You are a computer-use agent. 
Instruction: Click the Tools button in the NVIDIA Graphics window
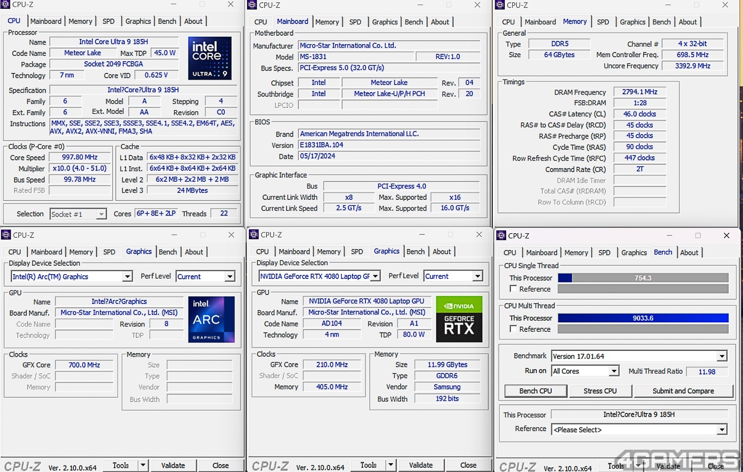pyautogui.click(x=369, y=465)
